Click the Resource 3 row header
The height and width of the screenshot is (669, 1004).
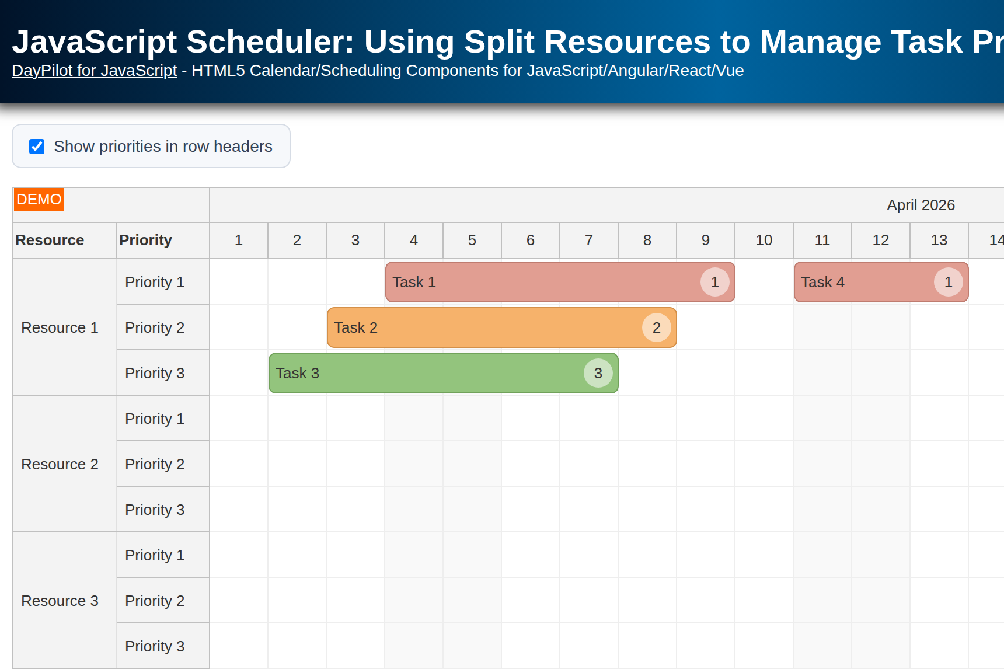(60, 600)
